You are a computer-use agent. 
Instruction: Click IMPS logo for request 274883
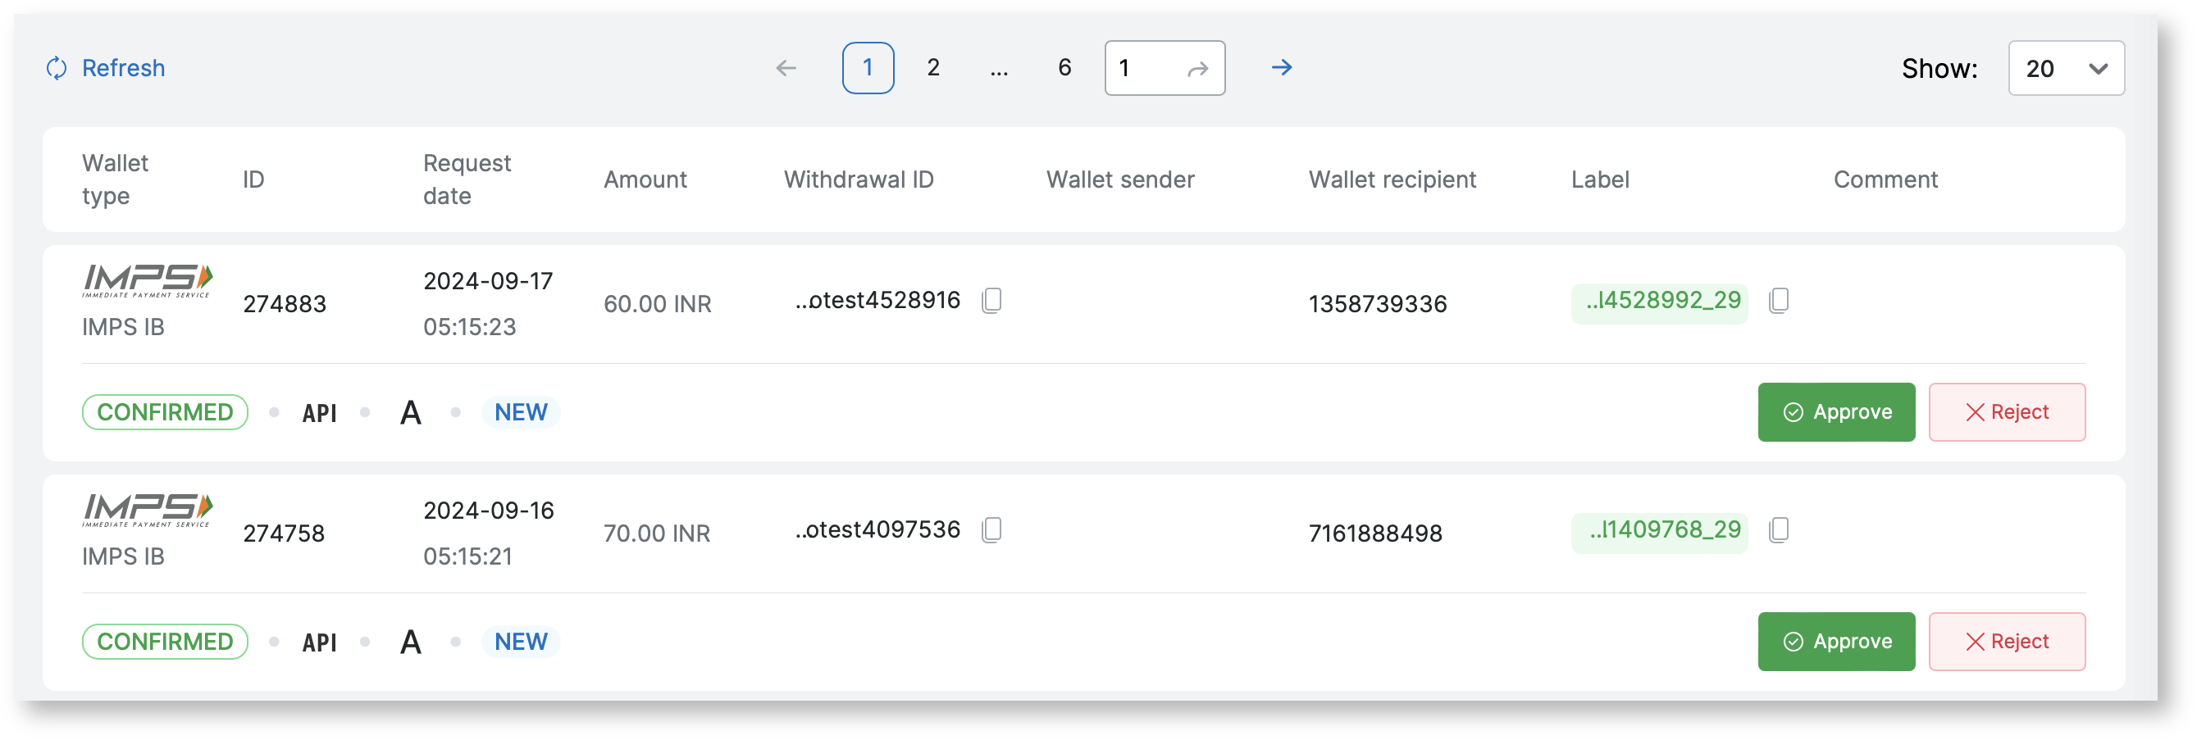(148, 280)
